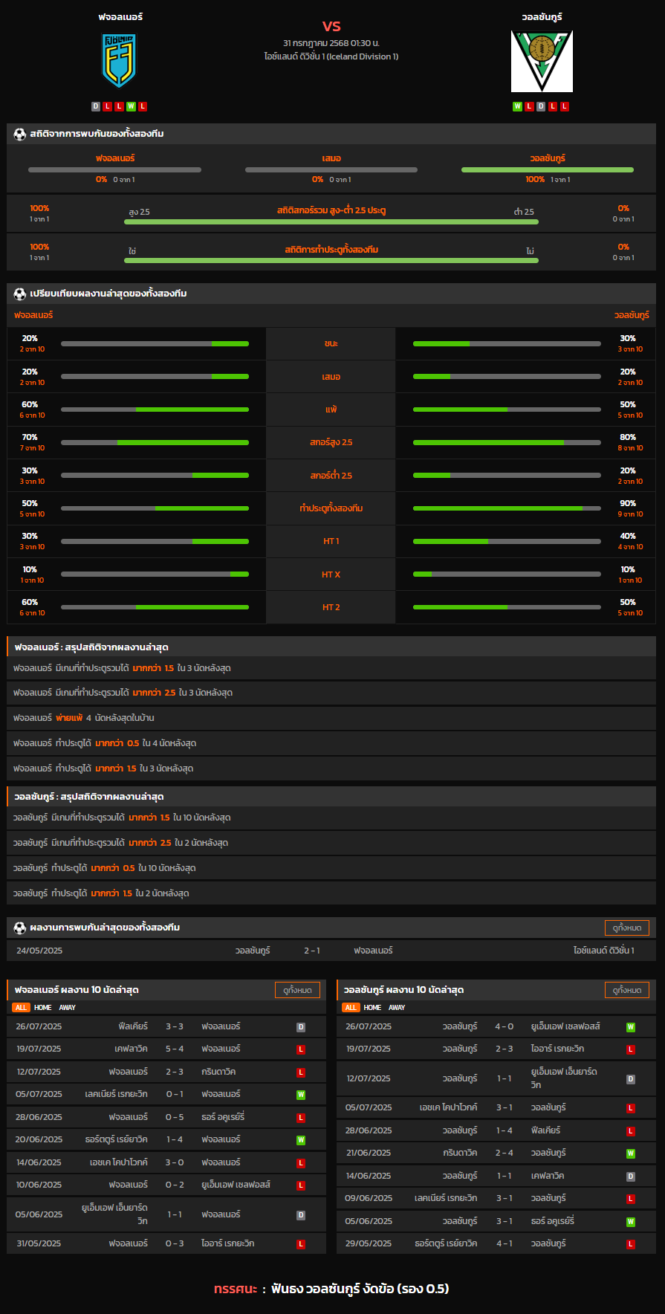The image size is (665, 1314).
Task: Click the W result badge for 20/06/2025 ธอร์ตตูร์ เรย์ยาวิค 1-4 match
Action: [301, 1140]
